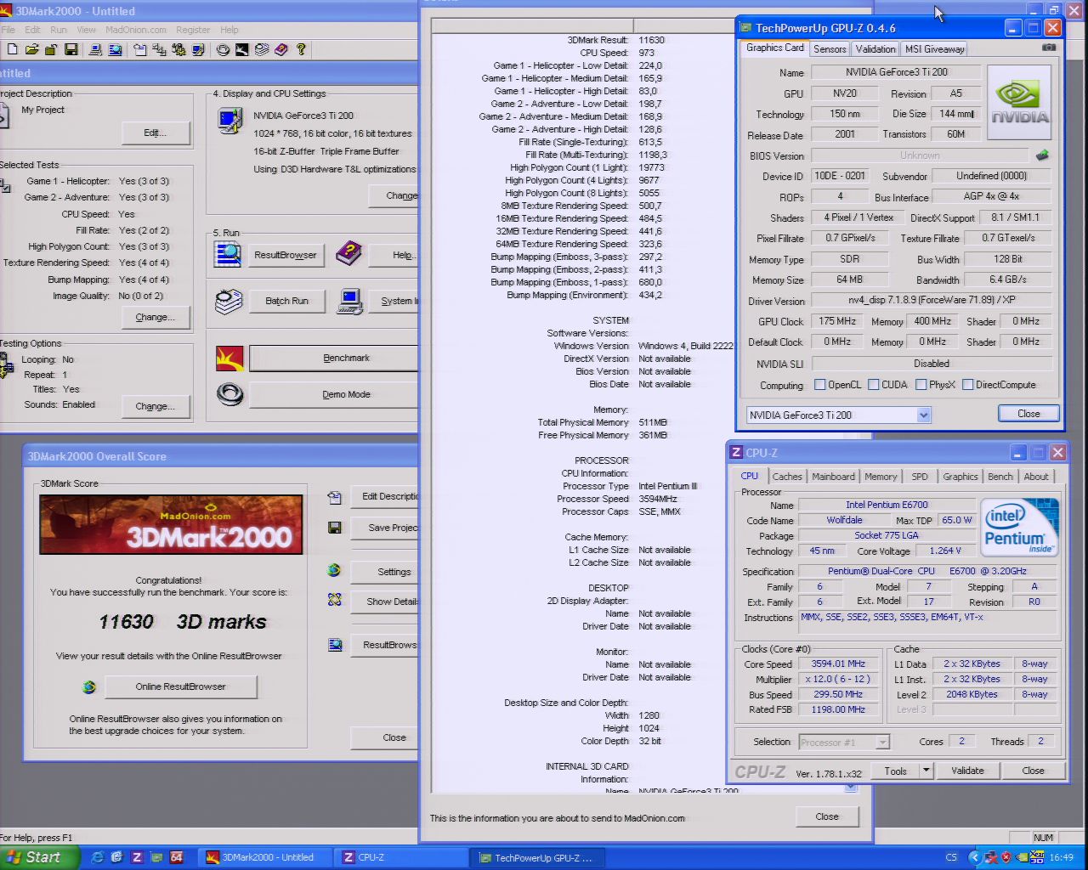Open the CPU-Z SPD tab
Viewport: 1088px width, 870px height.
point(920,477)
